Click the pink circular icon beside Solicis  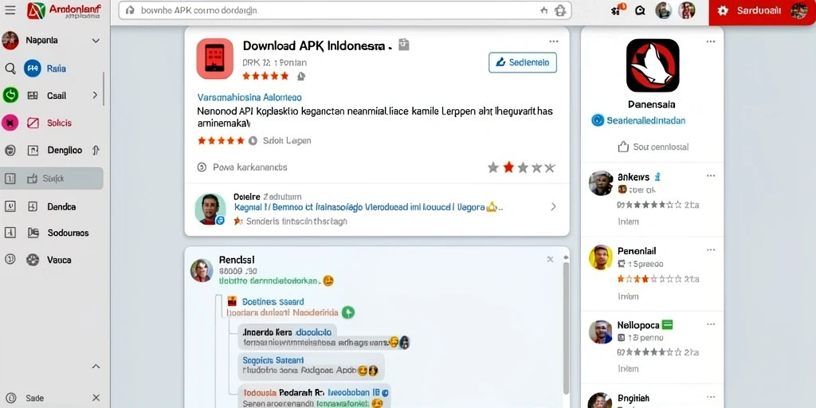(x=10, y=123)
